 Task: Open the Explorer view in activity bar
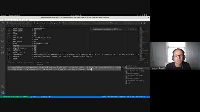(x=3, y=30)
